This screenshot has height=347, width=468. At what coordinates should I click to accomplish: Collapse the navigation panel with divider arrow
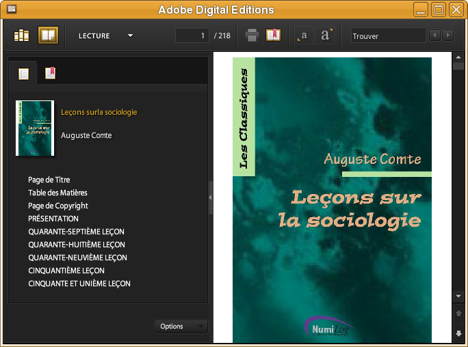210,197
